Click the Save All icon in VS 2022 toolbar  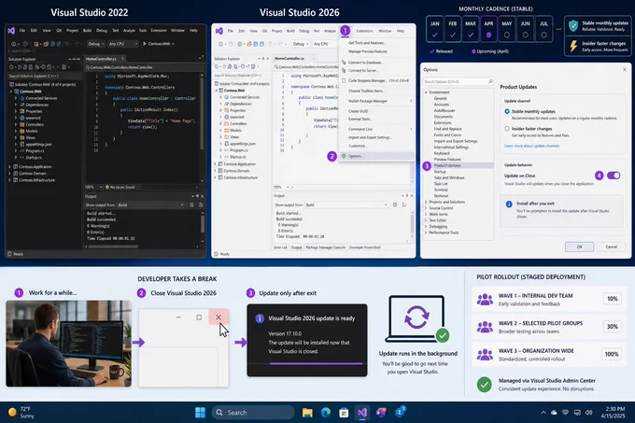(58, 44)
